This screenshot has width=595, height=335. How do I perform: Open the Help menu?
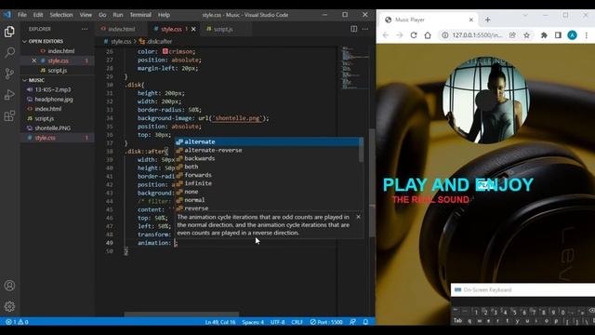click(164, 15)
